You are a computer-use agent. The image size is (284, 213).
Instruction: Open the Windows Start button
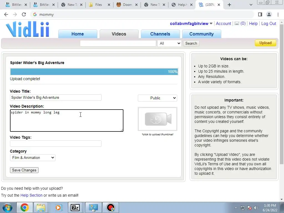[x=7, y=207]
